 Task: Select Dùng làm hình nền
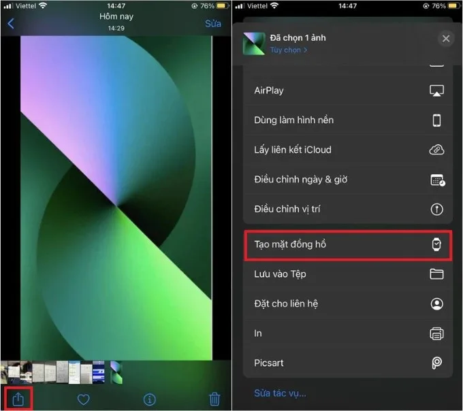tap(347, 120)
